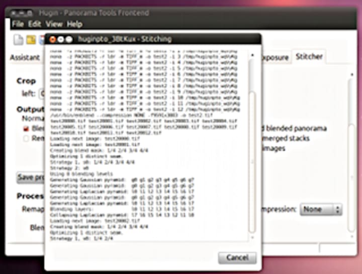Open the View menu
The height and width of the screenshot is (274, 362).
tap(54, 24)
